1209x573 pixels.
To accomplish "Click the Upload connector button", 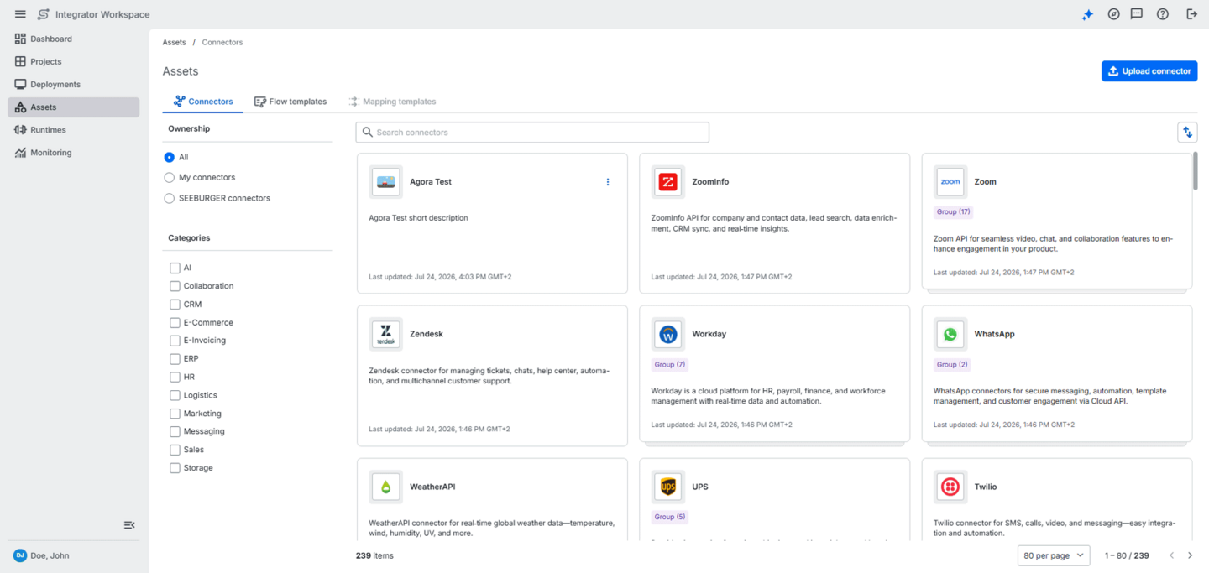I will click(1149, 71).
